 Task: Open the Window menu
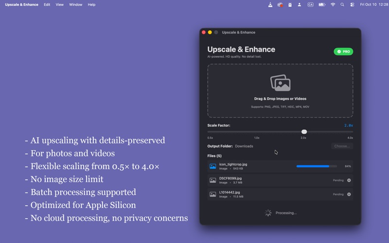point(76,4)
